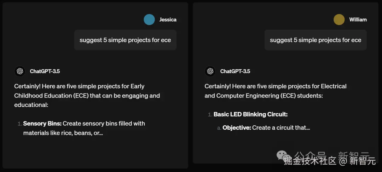Click William's yellow avatar circle
The width and height of the screenshot is (382, 172).
click(x=339, y=20)
